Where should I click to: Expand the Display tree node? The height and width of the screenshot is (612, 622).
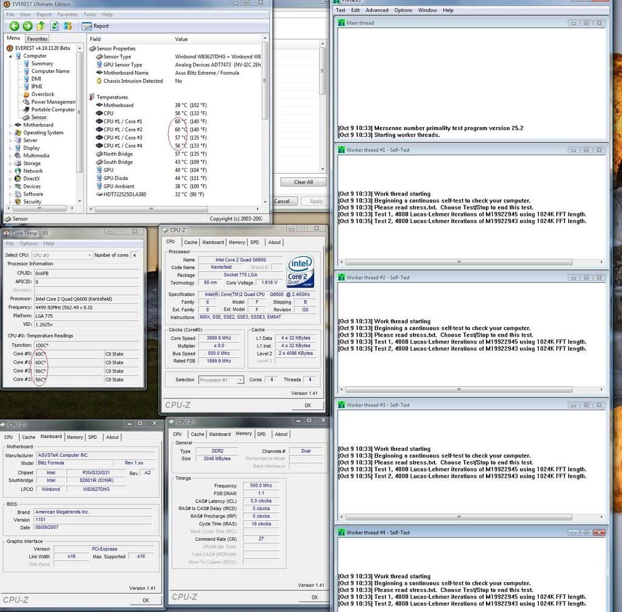point(10,148)
